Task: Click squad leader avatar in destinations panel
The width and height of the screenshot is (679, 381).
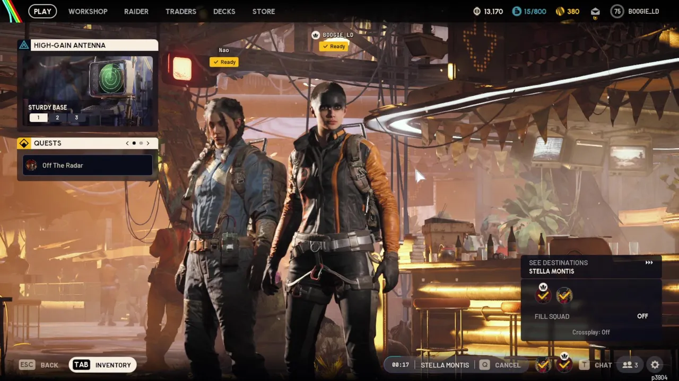Action: (x=543, y=294)
